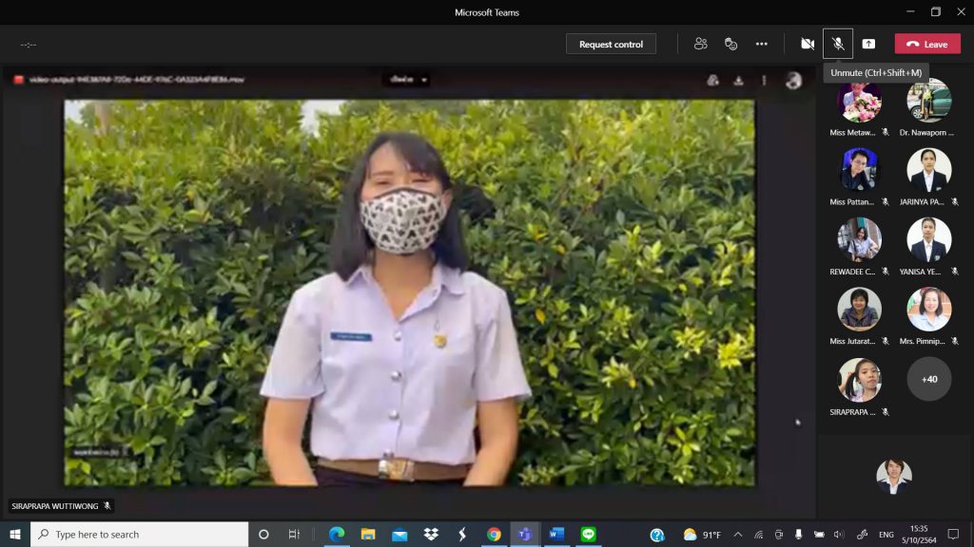974x547 pixels.
Task: Open the Windows Start menu
Action: click(x=15, y=534)
